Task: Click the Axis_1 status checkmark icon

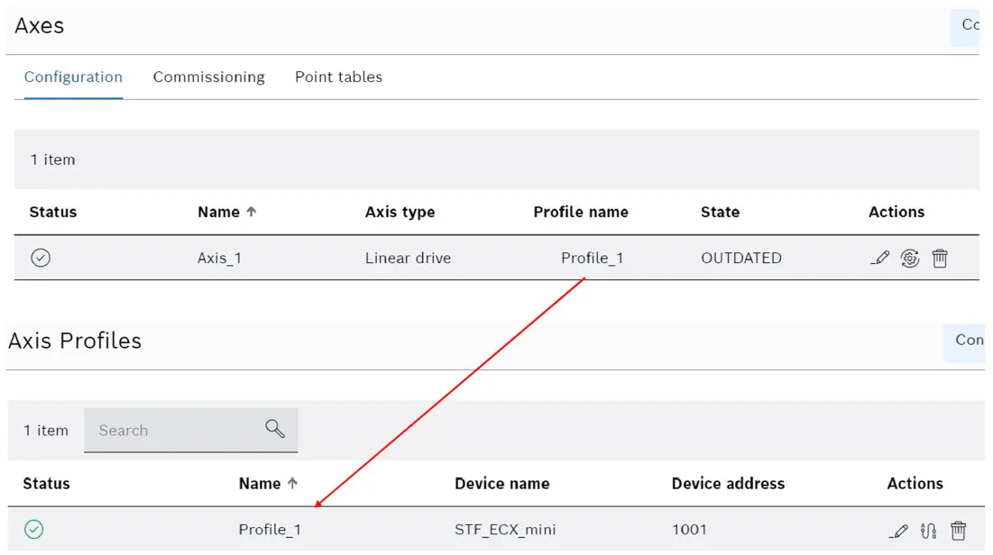Action: (x=41, y=258)
